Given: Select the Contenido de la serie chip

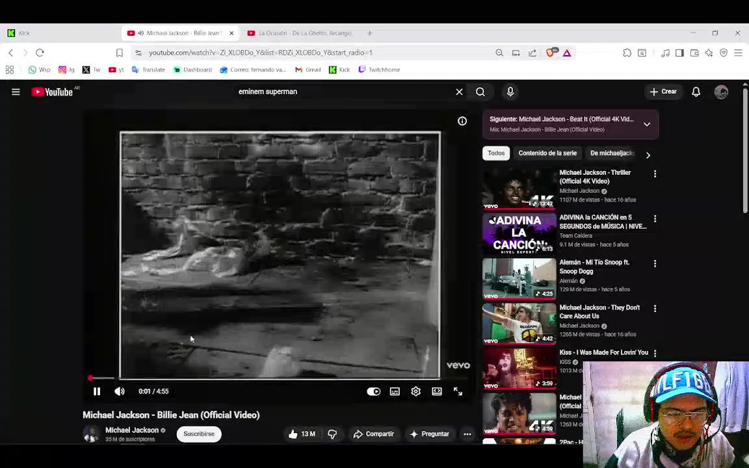Looking at the screenshot, I should tap(547, 153).
